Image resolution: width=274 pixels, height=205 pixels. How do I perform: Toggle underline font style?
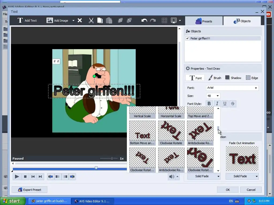pos(225,104)
